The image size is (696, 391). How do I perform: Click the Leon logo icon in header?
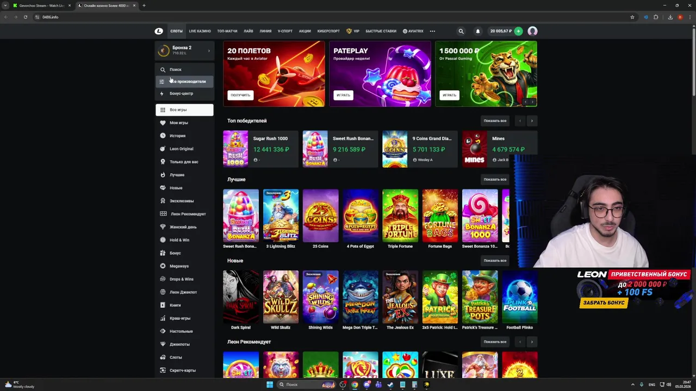click(159, 31)
